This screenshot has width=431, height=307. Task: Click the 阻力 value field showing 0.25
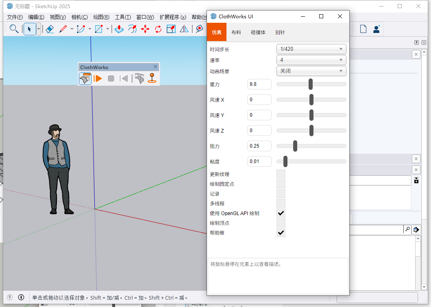(x=259, y=146)
